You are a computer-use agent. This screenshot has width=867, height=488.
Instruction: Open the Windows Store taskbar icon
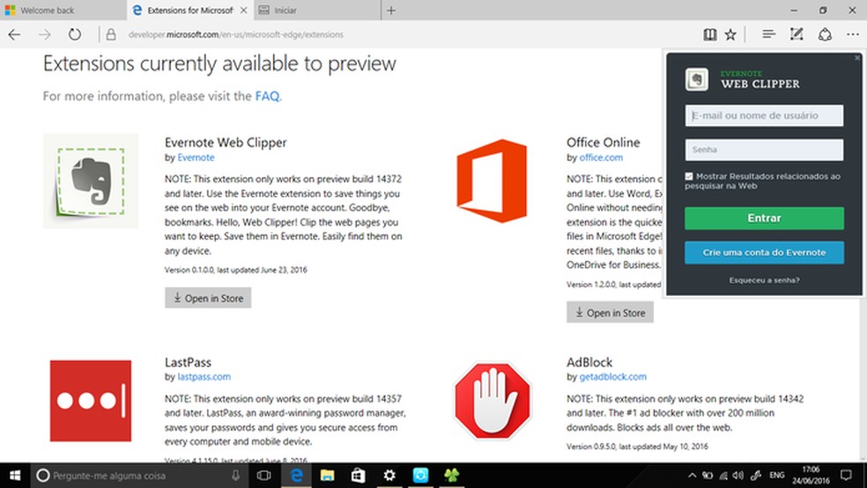pyautogui.click(x=359, y=476)
